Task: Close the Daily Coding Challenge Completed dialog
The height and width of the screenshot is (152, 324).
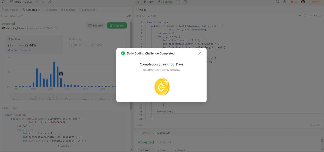Action: tap(200, 53)
